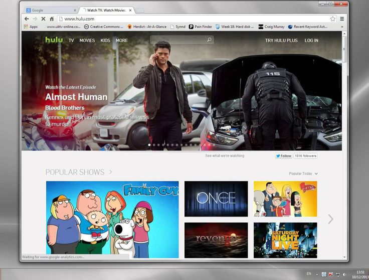Open the Pain Finder bookmark
The width and height of the screenshot is (369, 280).
(x=201, y=27)
